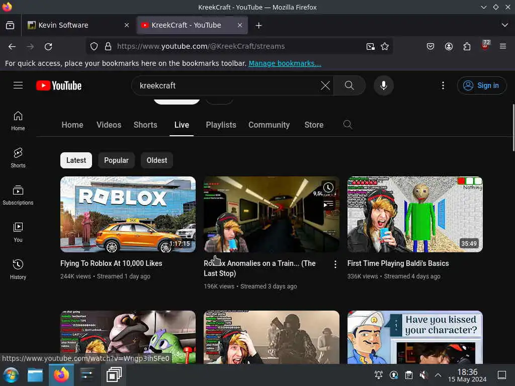This screenshot has height=386, width=515.
Task: Sort streams by Popular
Action: tap(116, 160)
